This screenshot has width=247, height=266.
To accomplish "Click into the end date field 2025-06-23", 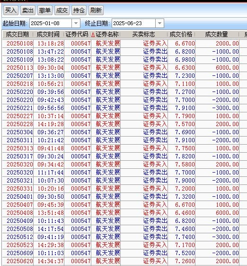I will tap(133, 23).
